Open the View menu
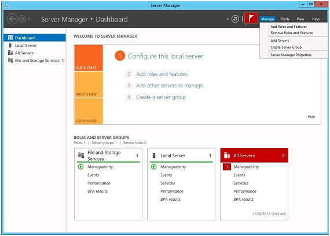 coord(300,19)
